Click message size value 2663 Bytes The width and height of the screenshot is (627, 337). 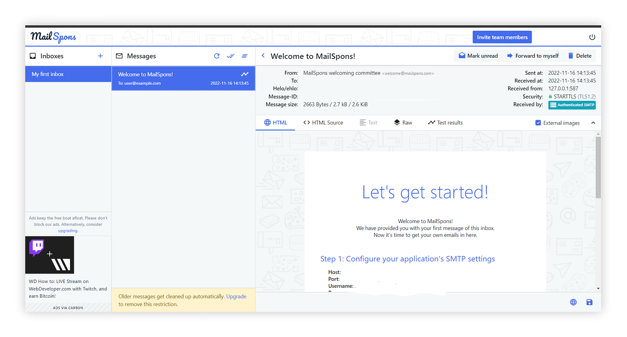click(335, 104)
